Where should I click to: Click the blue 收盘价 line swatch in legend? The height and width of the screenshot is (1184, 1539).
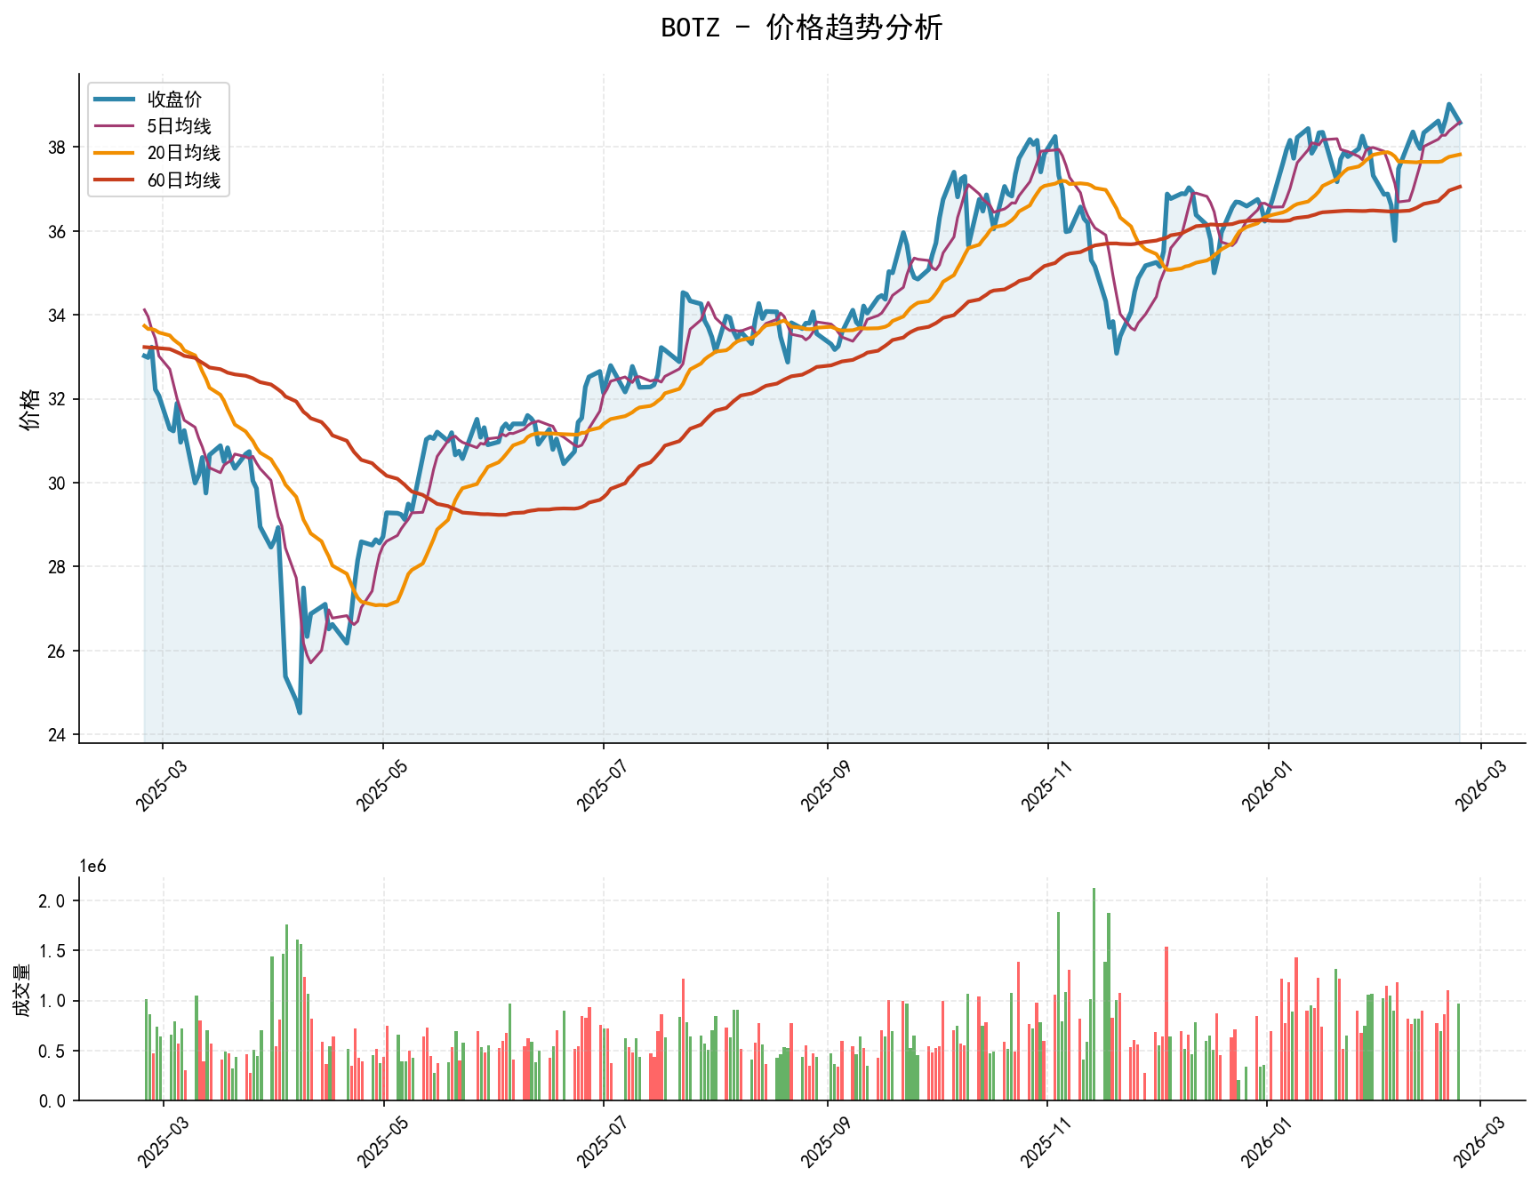click(x=116, y=100)
